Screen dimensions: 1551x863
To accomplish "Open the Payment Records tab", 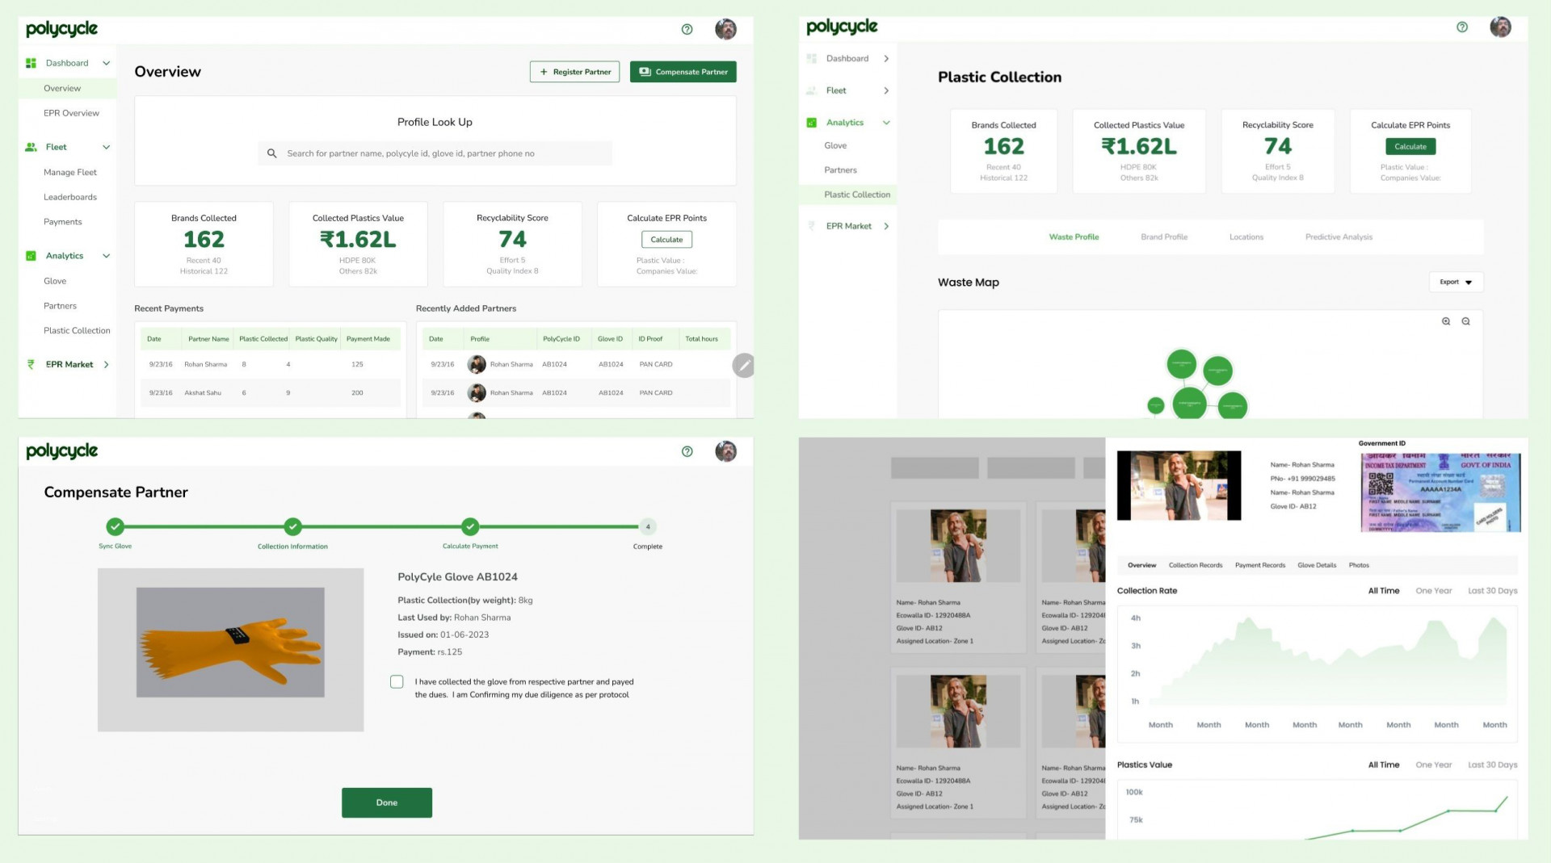I will point(1259,565).
